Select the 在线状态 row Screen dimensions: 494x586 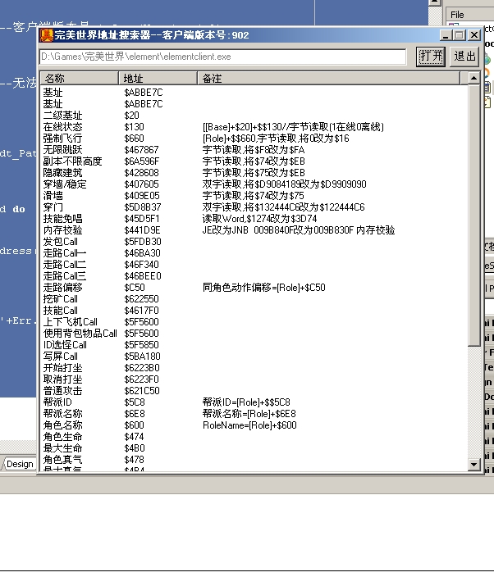tap(254, 127)
